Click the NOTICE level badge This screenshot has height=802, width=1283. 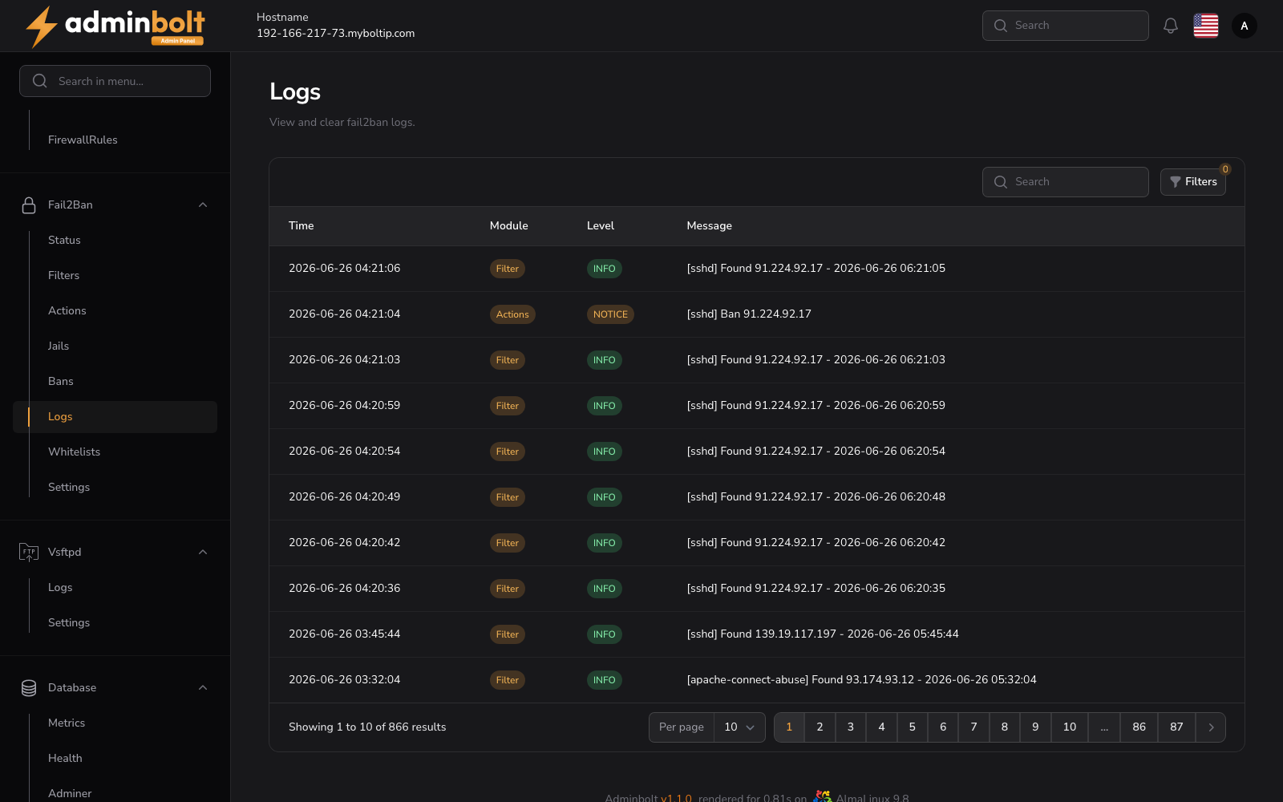pyautogui.click(x=610, y=314)
